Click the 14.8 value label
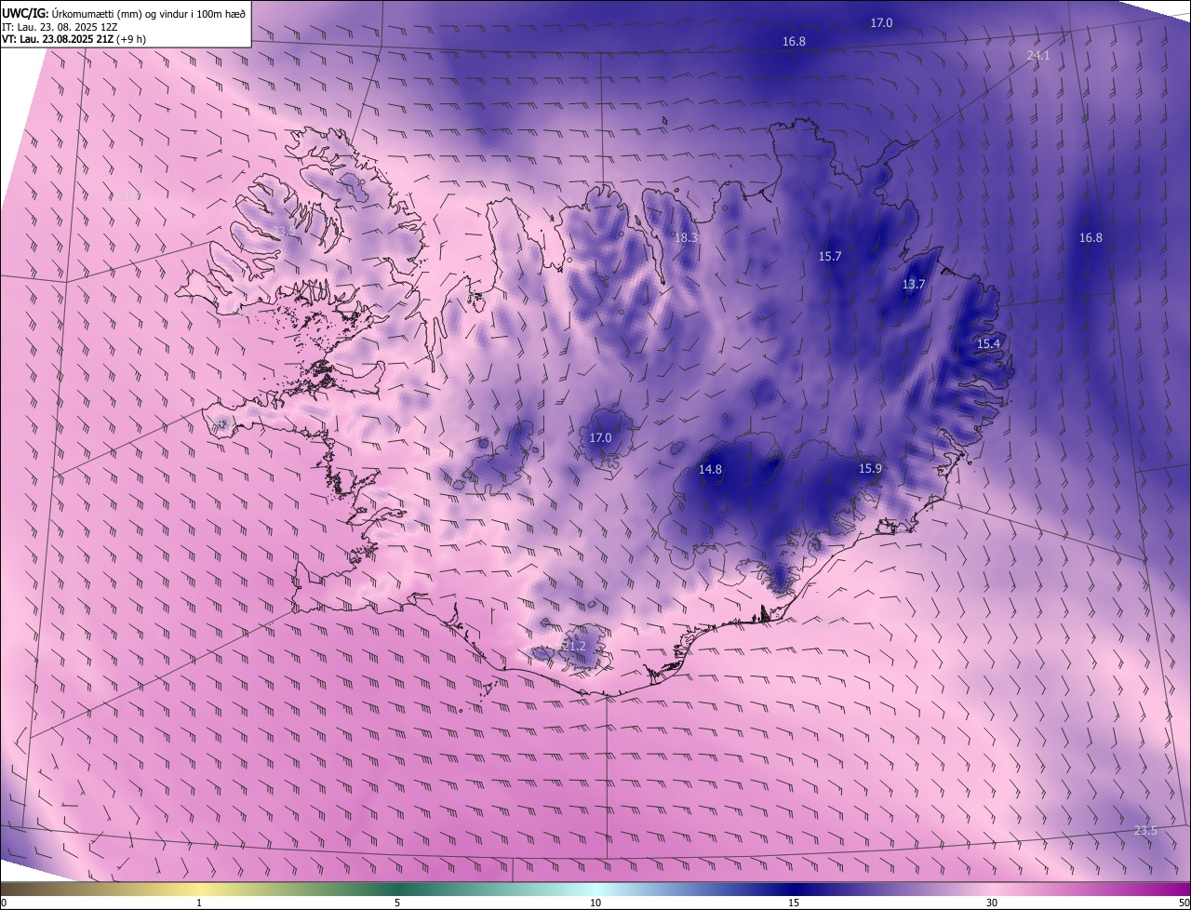The height and width of the screenshot is (910, 1191). click(710, 470)
